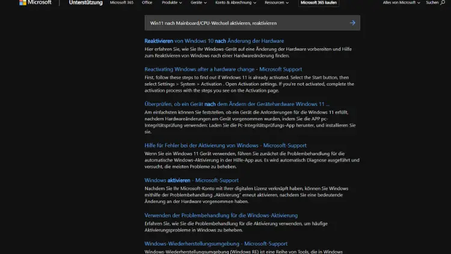The height and width of the screenshot is (254, 451).
Task: Submit search with the arrow icon
Action: [x=352, y=23]
